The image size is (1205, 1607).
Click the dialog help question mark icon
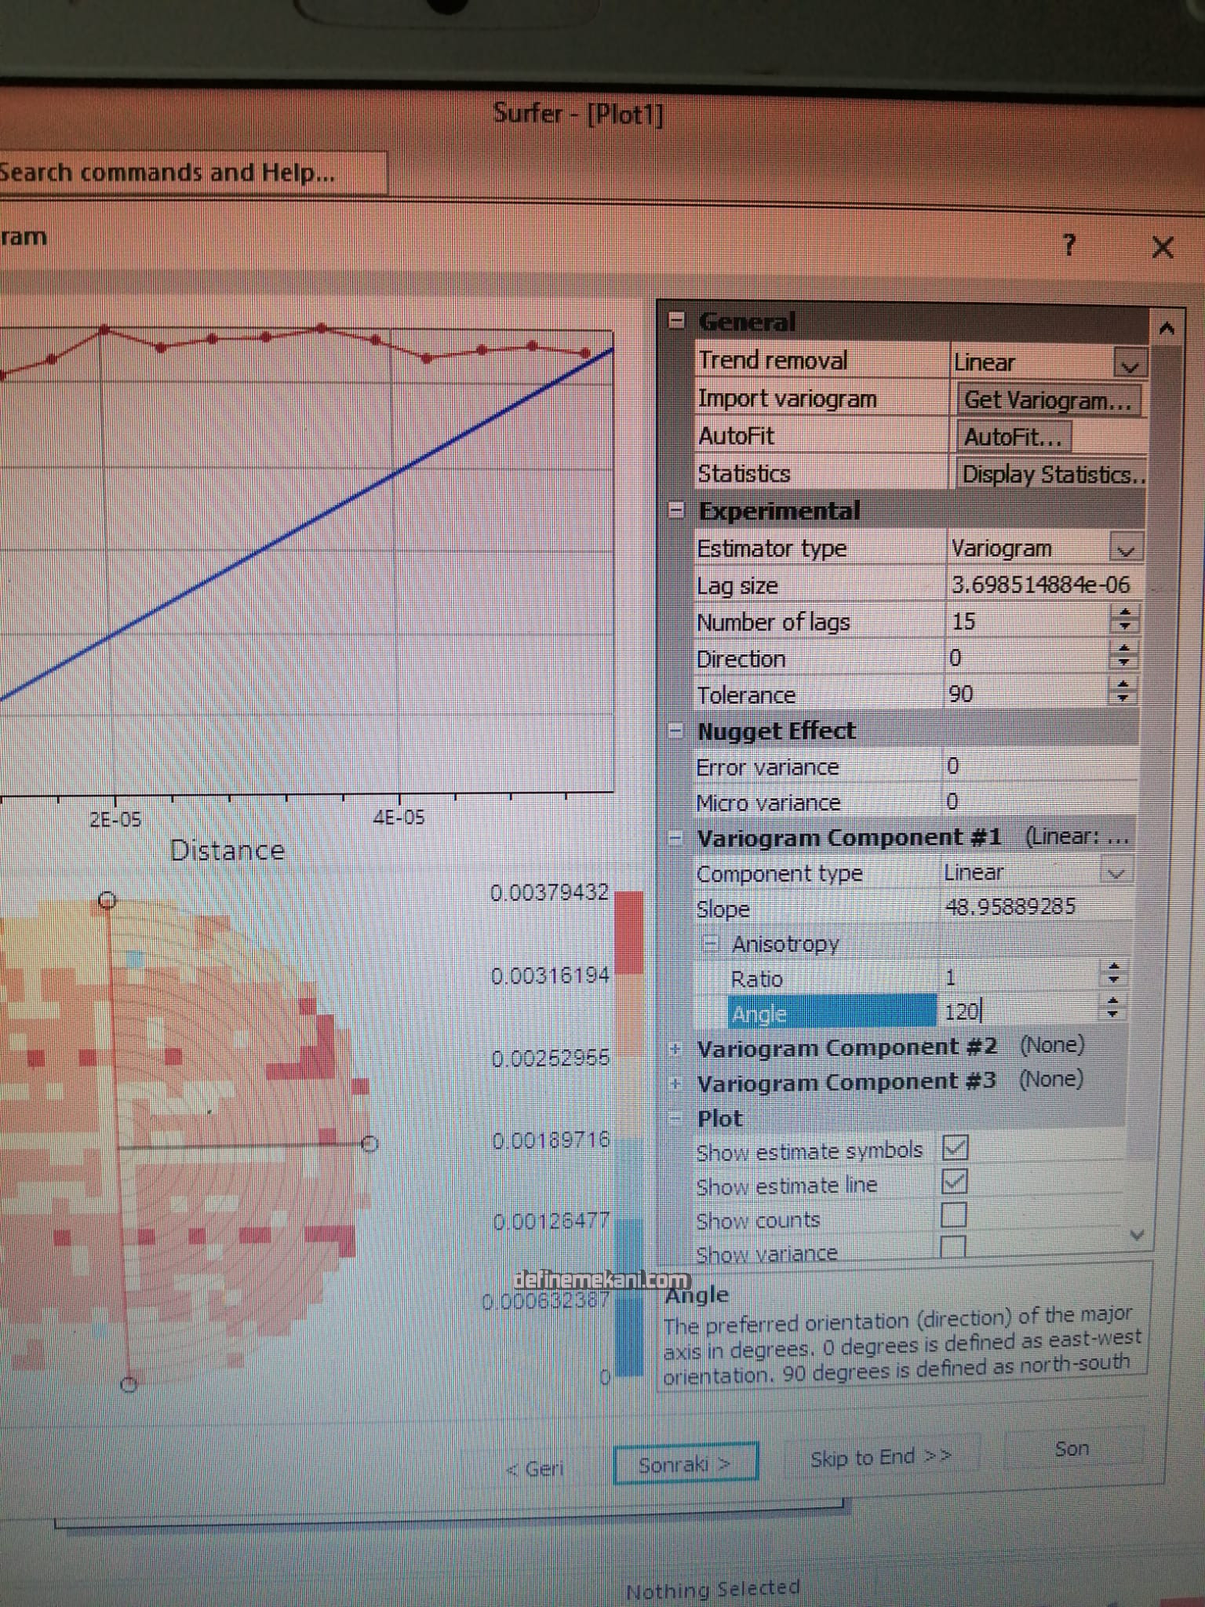pyautogui.click(x=1069, y=246)
